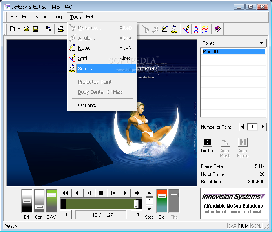Click the Number of Points value field

click(x=253, y=127)
